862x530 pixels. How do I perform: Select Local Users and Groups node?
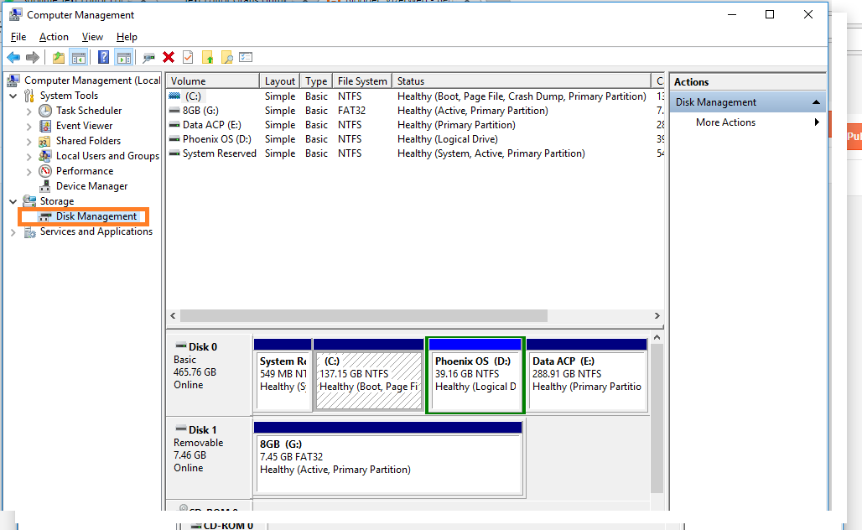tap(107, 156)
